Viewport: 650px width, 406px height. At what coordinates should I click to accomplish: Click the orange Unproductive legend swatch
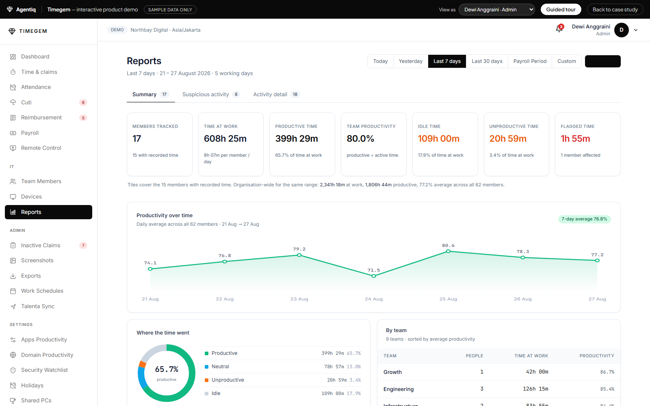[207, 380]
